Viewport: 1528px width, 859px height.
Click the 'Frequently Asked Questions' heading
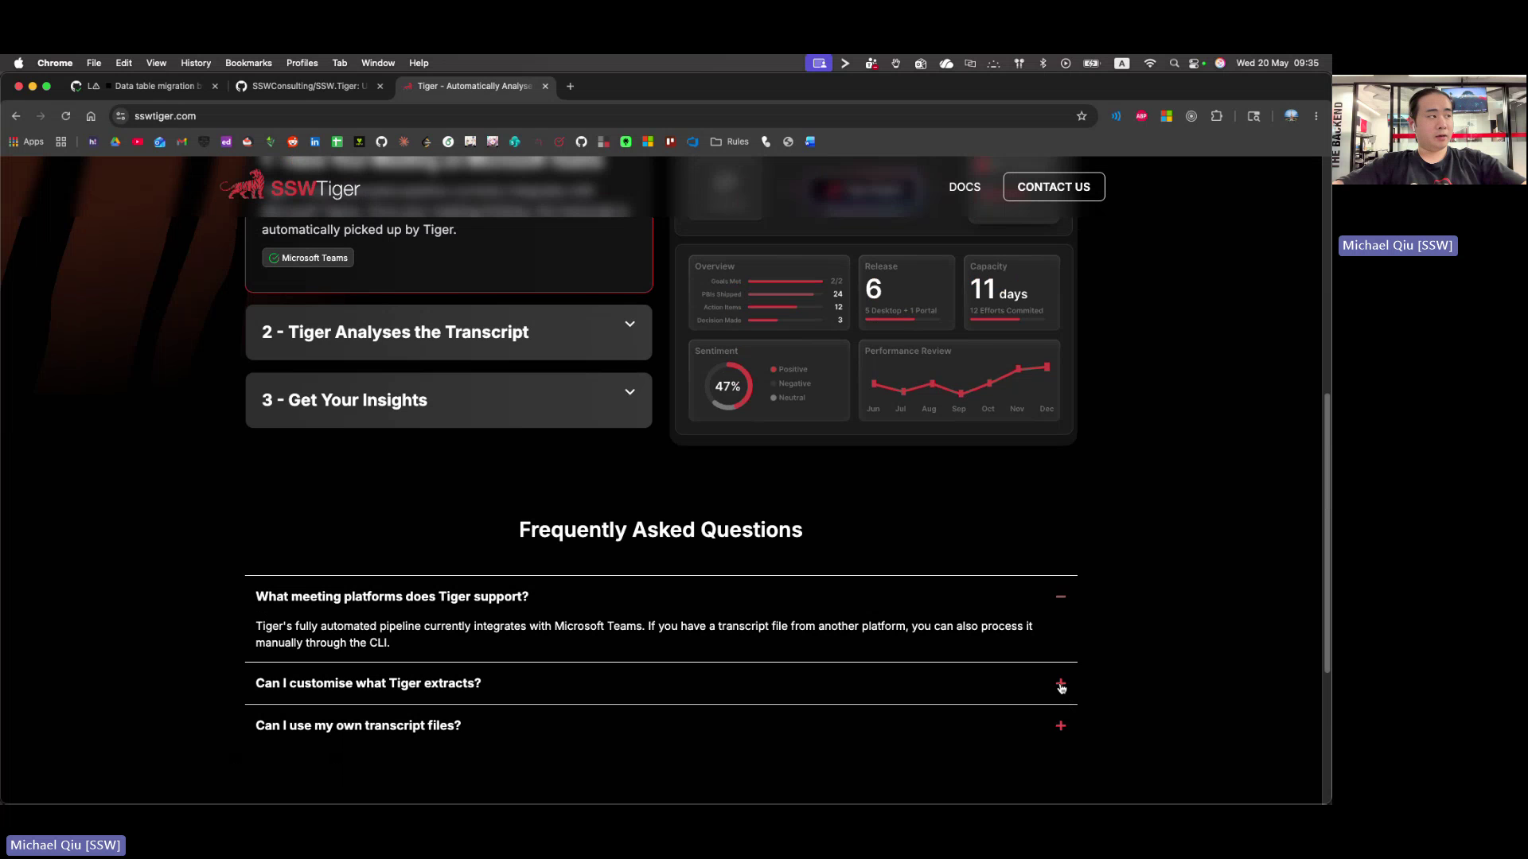[661, 530]
